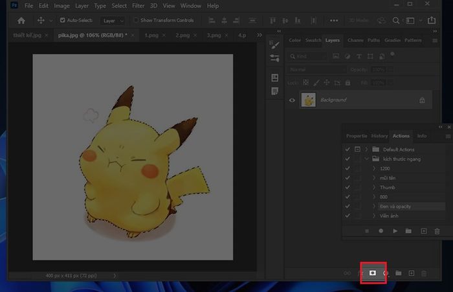The width and height of the screenshot is (453, 292).
Task: Click the align right edges icon
Action: coord(236,20)
